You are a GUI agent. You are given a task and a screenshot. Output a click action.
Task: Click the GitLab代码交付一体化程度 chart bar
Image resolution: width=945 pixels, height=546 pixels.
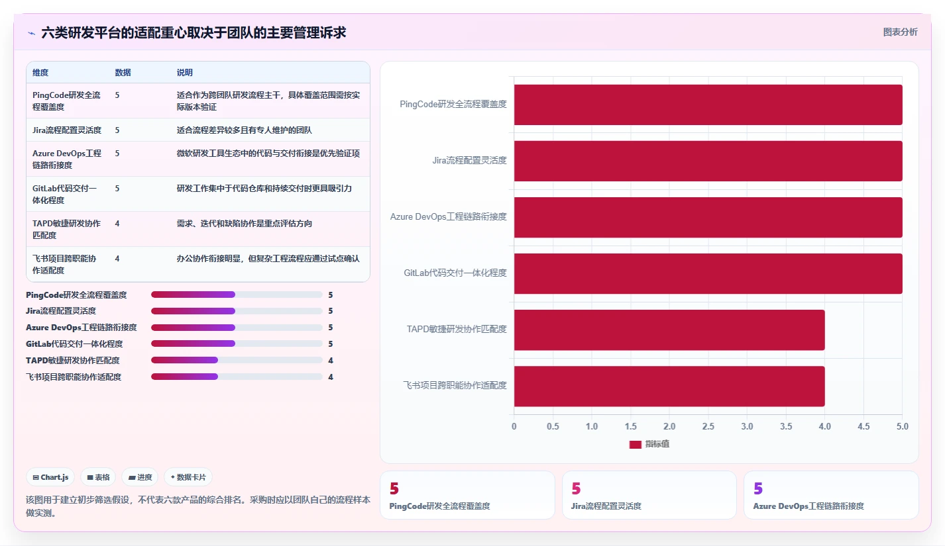coord(708,273)
